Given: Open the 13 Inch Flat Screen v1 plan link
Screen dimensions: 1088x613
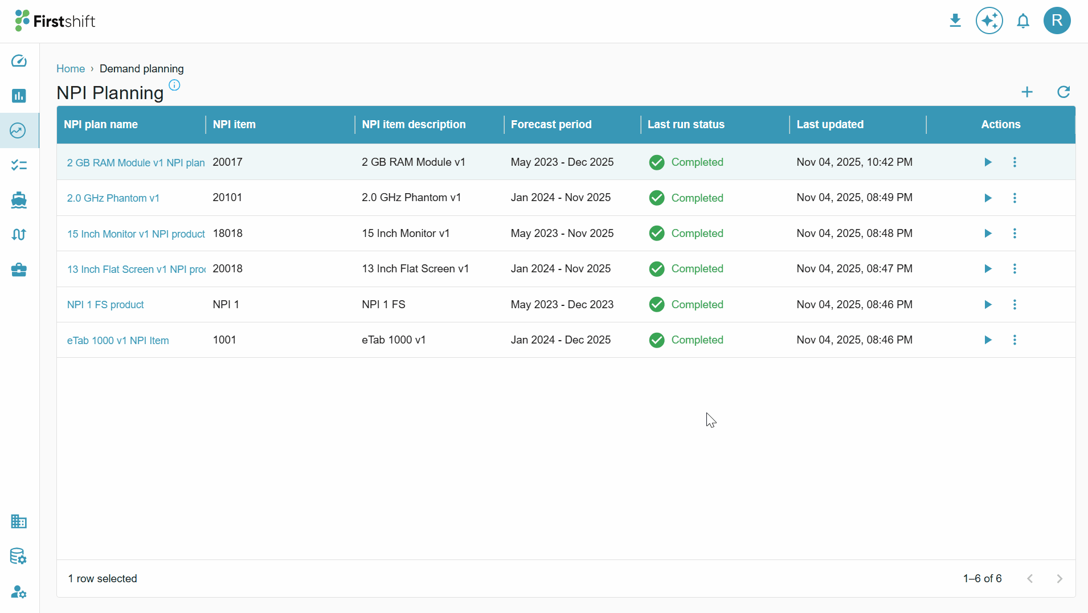Looking at the screenshot, I should [136, 269].
